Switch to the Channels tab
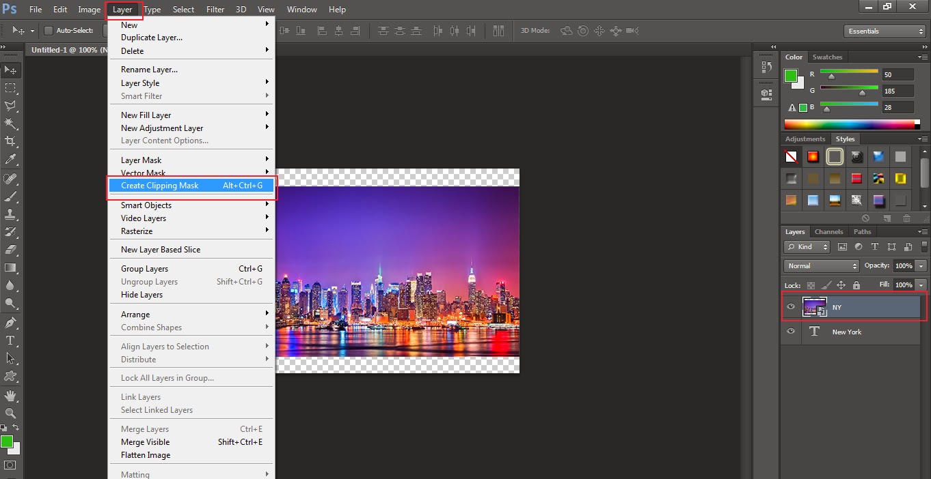The height and width of the screenshot is (479, 931). tap(828, 231)
